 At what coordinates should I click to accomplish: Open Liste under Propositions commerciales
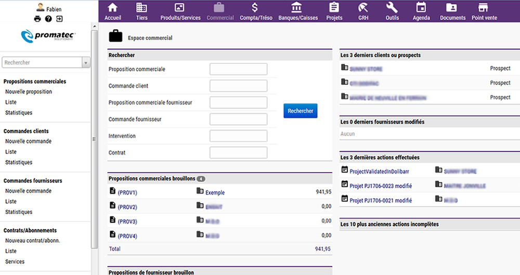(11, 102)
